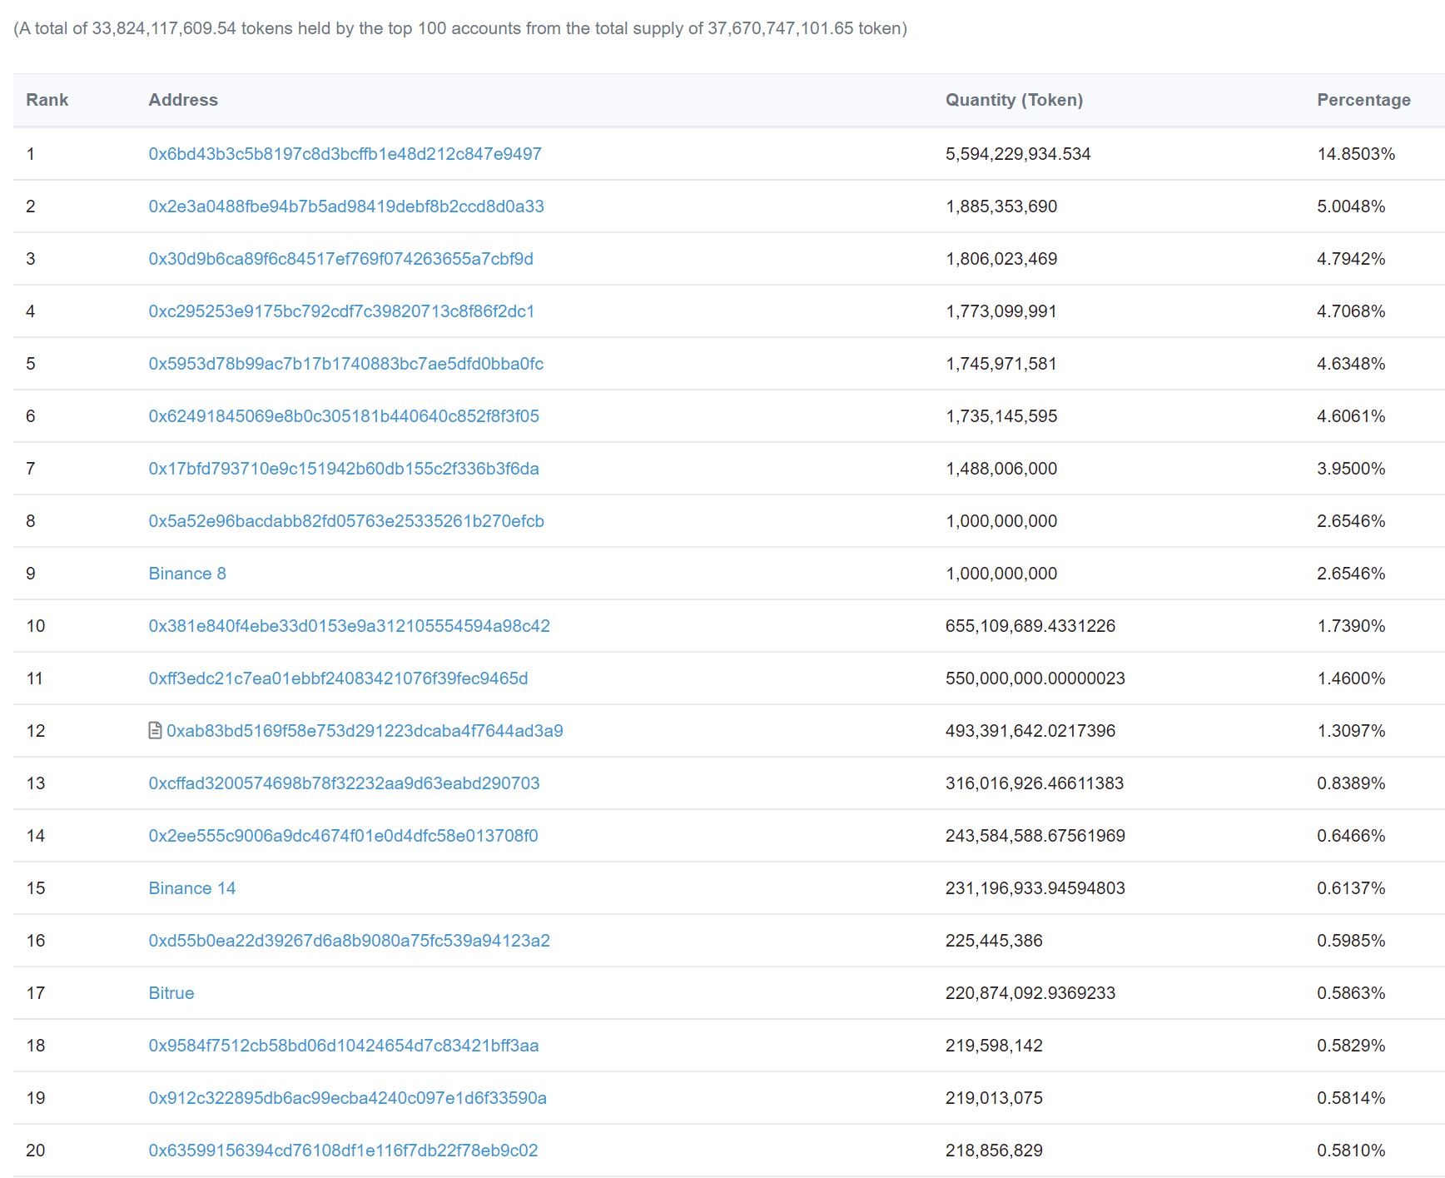1445x1178 pixels.
Task: Select quantity 1,745,971,581
Action: [1001, 364]
